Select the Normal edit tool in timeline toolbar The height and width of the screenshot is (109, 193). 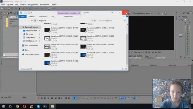pyautogui.click(x=74, y=98)
